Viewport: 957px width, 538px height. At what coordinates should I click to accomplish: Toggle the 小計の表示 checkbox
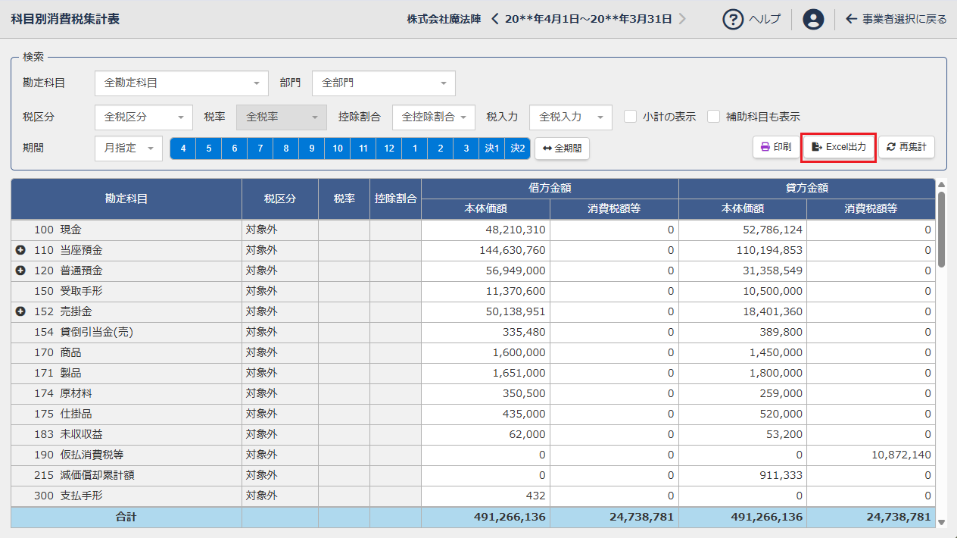(630, 117)
